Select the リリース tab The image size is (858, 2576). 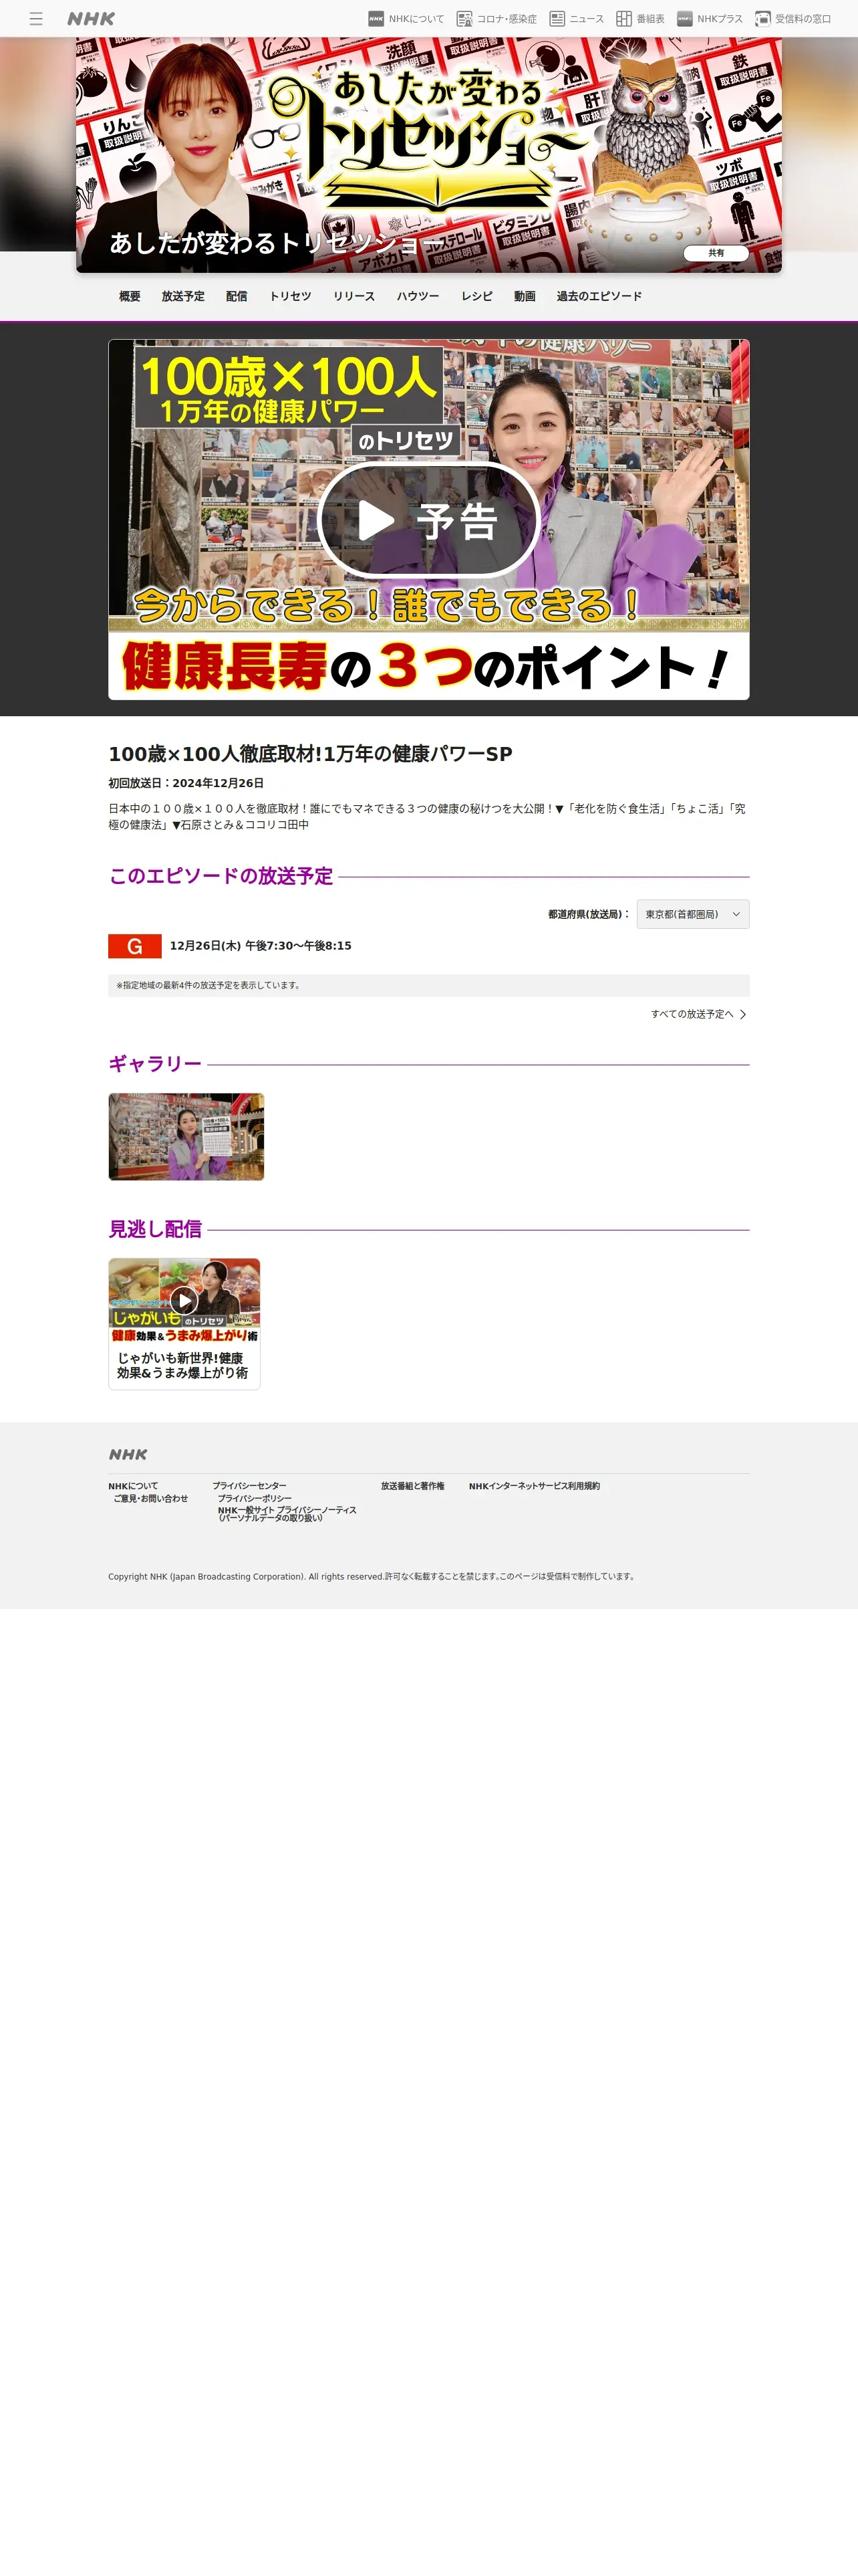[353, 296]
